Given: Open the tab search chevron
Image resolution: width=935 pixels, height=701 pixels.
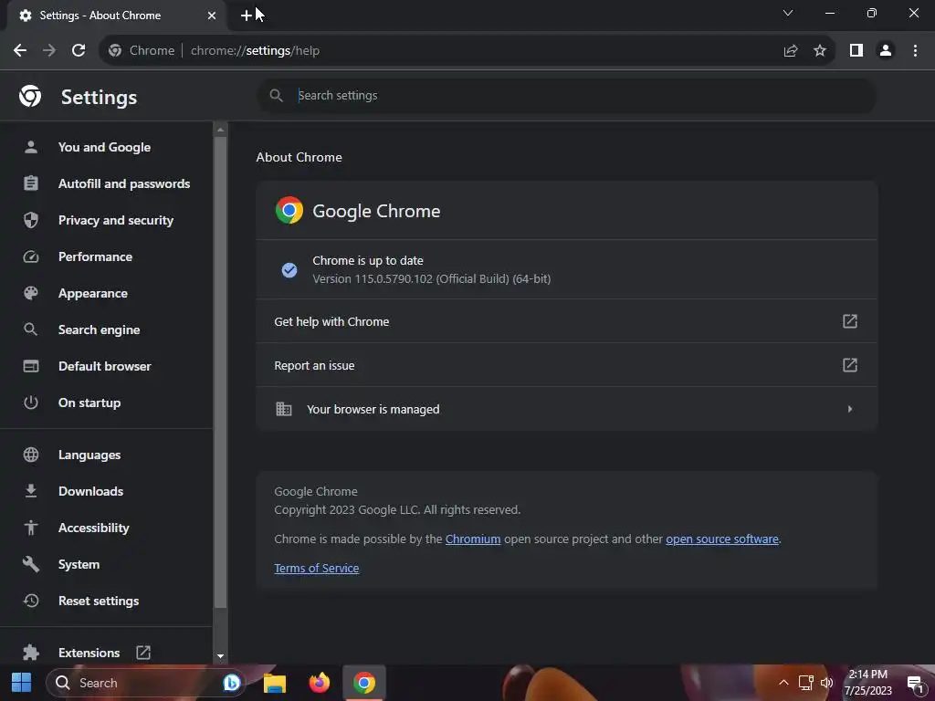Looking at the screenshot, I should tap(788, 13).
